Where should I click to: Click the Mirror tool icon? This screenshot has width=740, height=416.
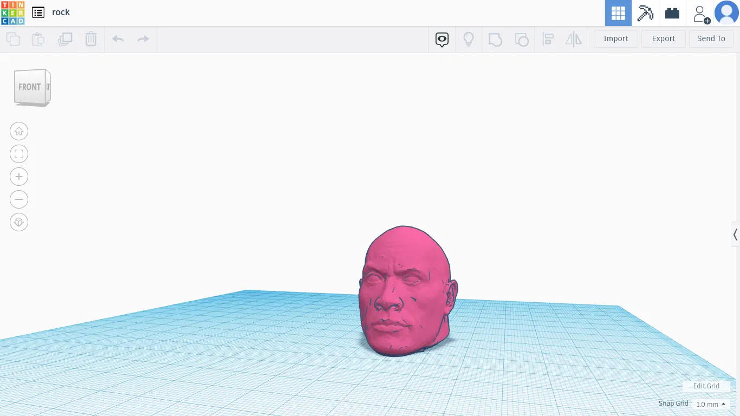[x=574, y=39]
